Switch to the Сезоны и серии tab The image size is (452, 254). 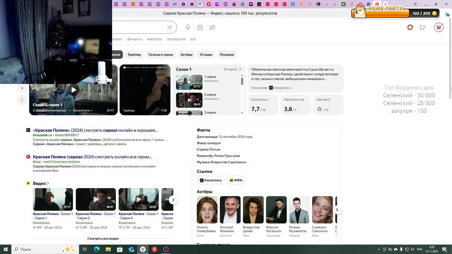[161, 55]
